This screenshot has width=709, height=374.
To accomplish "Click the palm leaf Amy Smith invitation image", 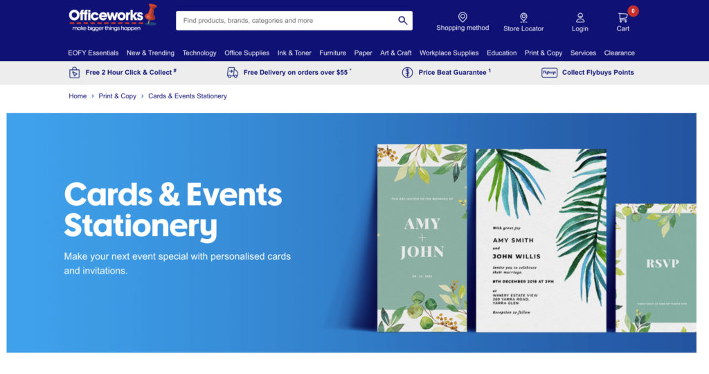I will click(541, 240).
